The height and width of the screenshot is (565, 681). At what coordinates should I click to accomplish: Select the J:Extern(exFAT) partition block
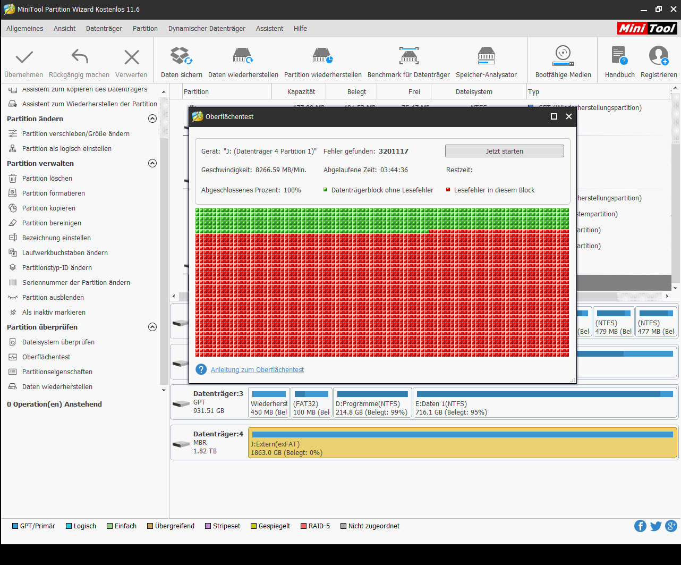(463, 442)
